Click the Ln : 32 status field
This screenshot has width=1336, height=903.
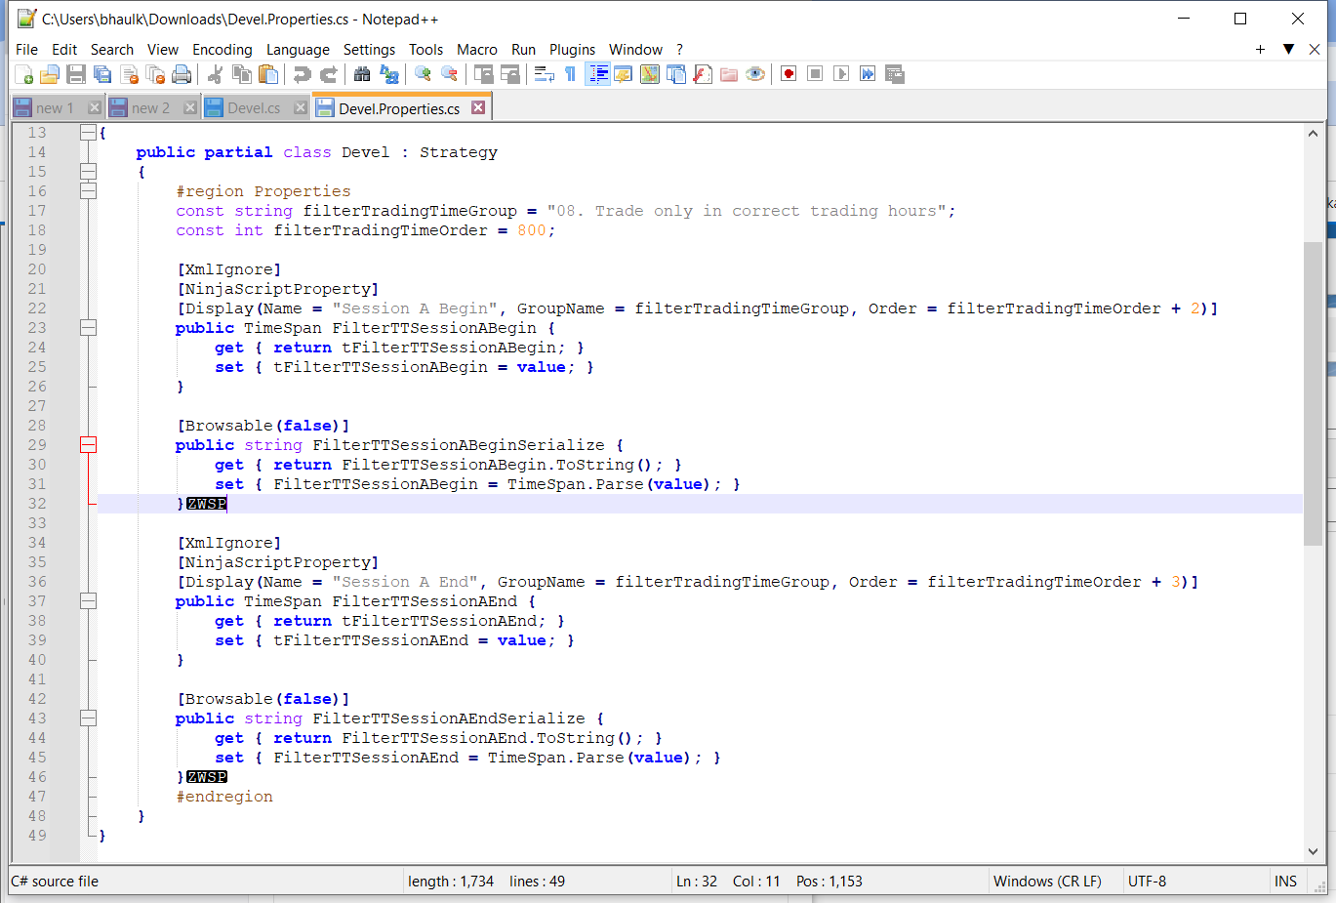click(x=697, y=882)
